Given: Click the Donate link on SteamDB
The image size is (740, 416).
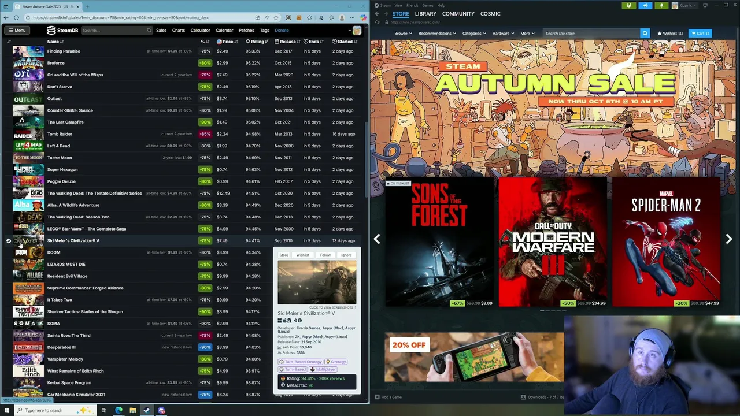Looking at the screenshot, I should (282, 30).
